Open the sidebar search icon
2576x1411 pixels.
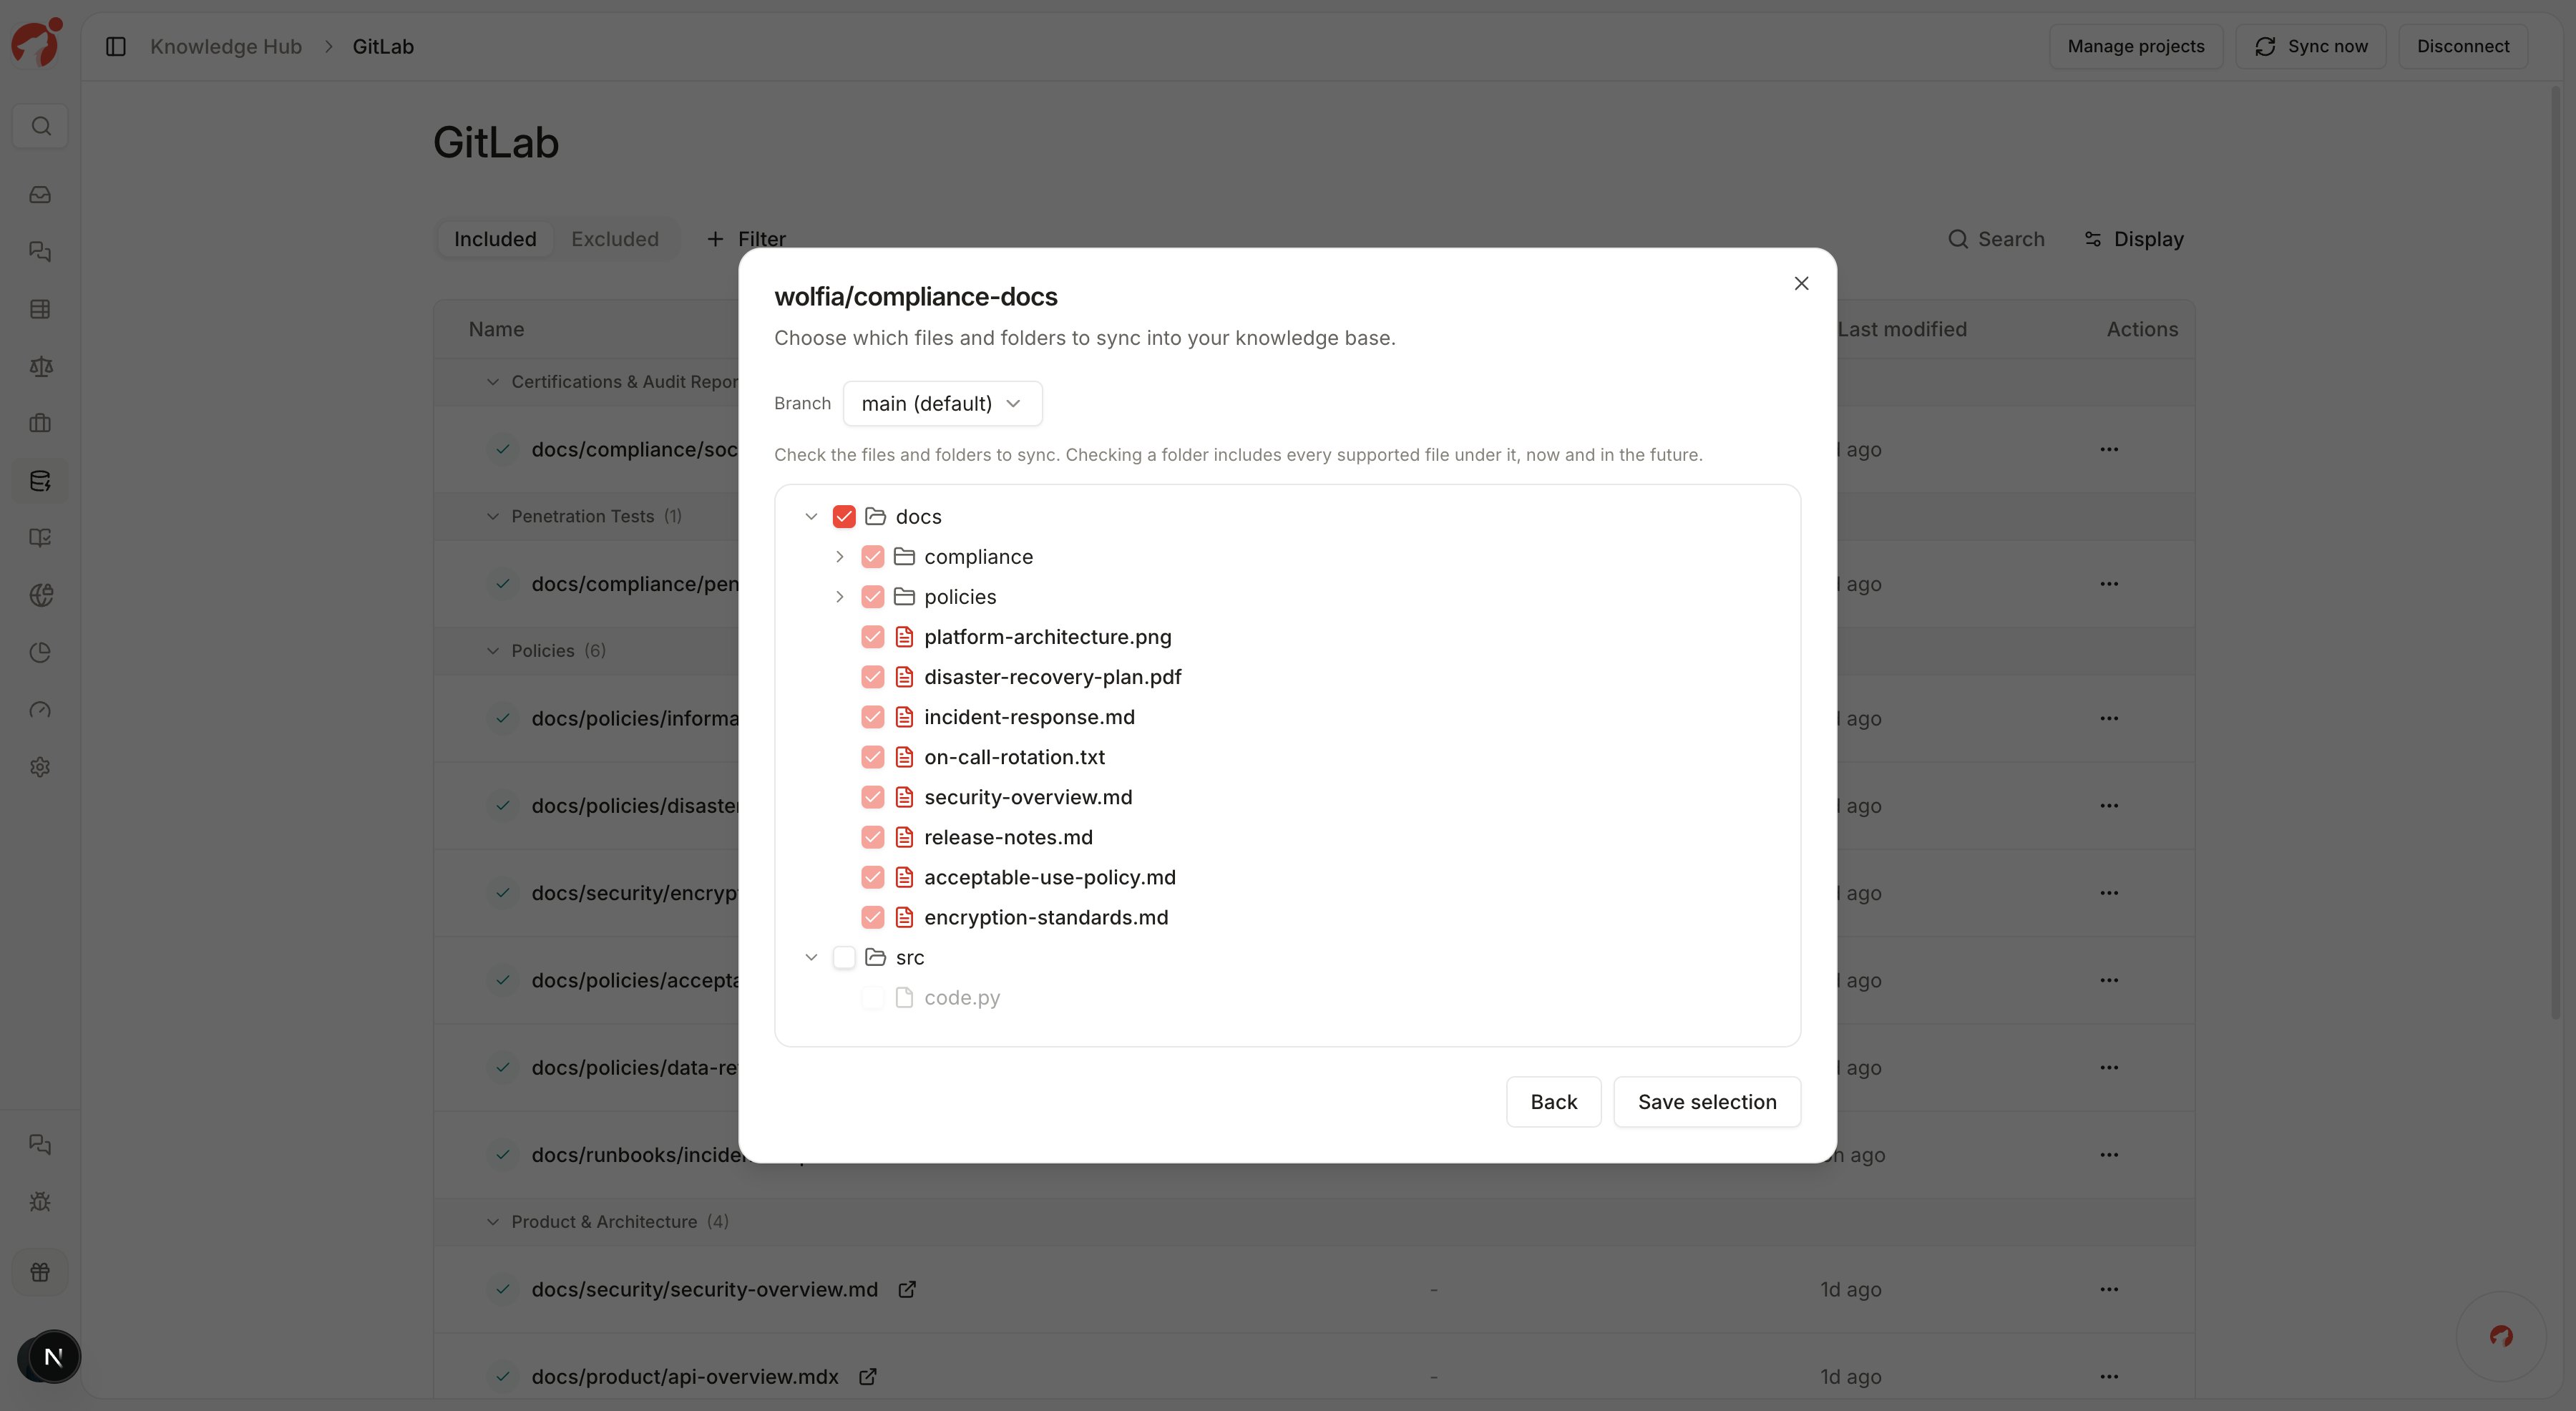40,126
